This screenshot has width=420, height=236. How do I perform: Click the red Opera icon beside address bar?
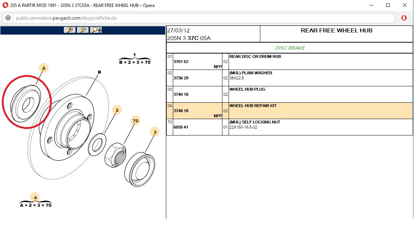point(404,18)
